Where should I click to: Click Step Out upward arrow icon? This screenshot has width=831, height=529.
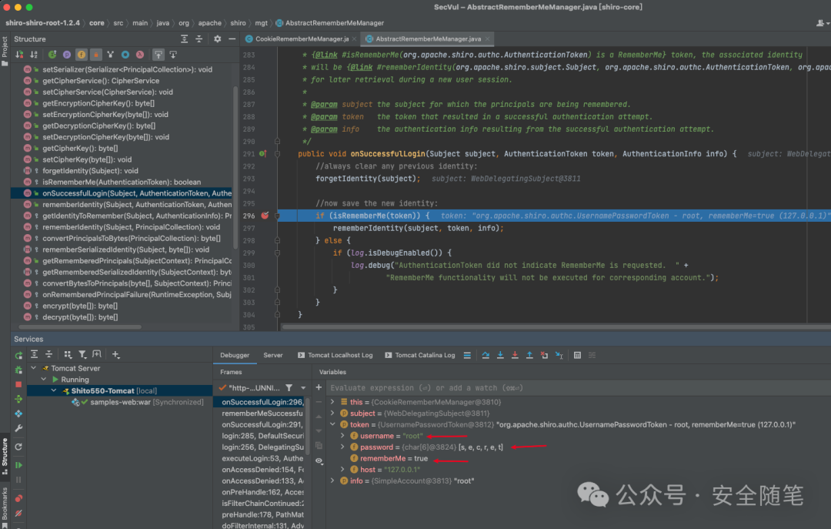[529, 355]
